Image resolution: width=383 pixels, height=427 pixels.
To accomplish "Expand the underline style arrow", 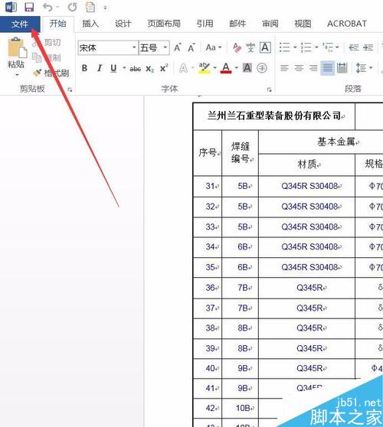I will (x=124, y=68).
